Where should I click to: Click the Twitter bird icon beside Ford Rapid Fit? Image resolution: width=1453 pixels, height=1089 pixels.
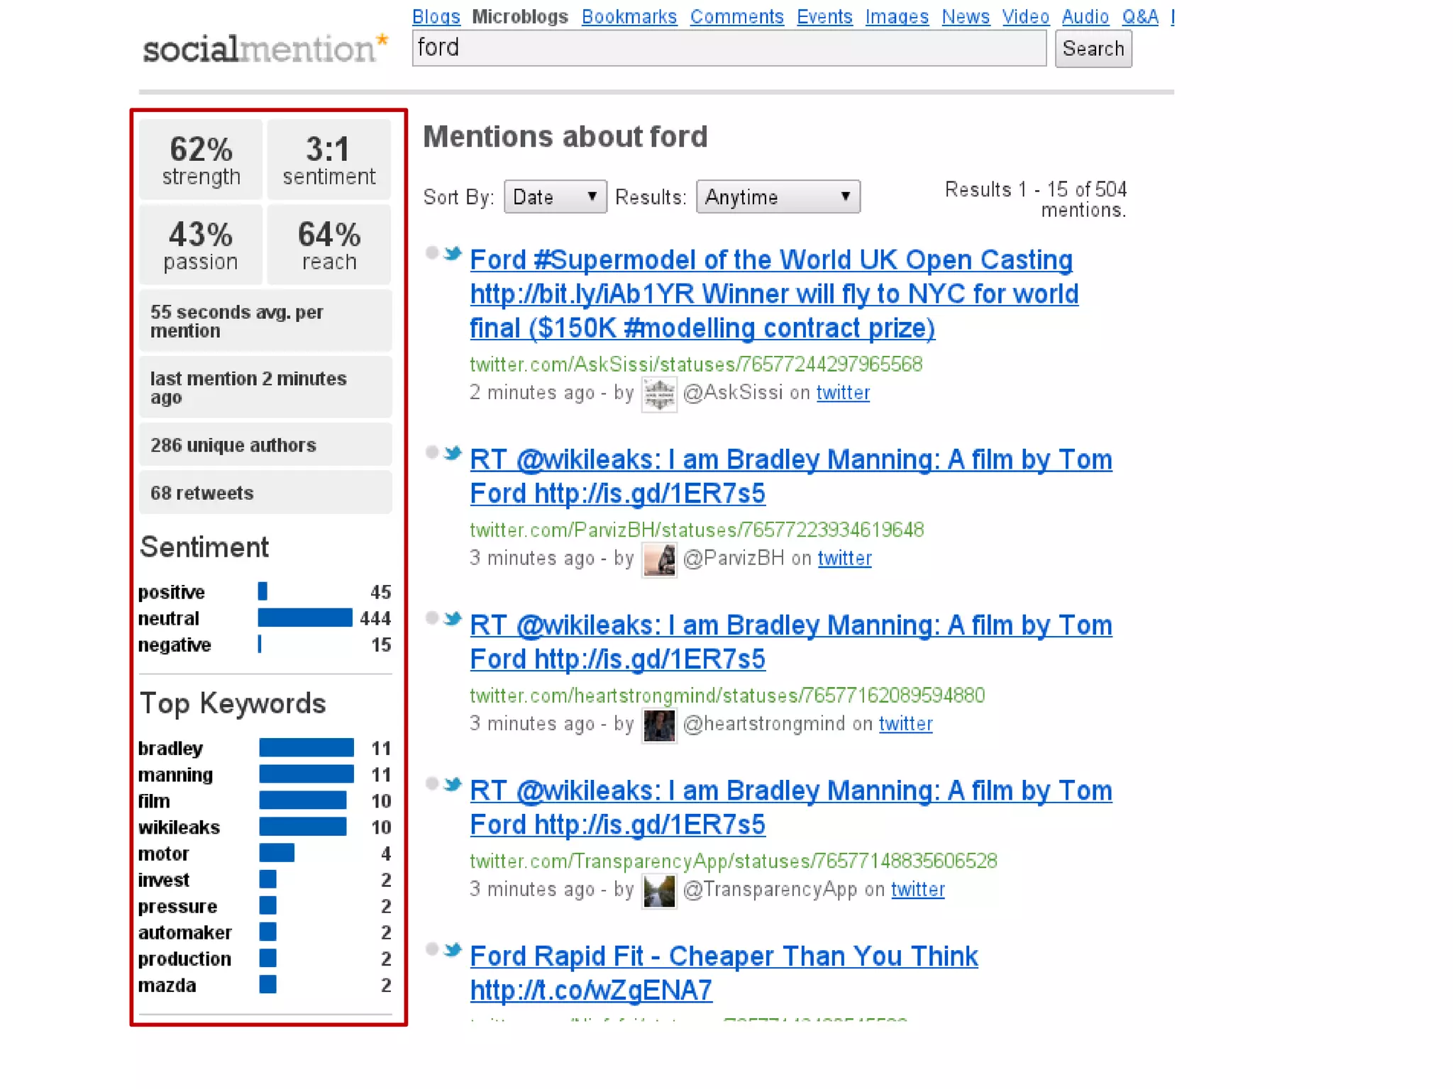point(453,950)
